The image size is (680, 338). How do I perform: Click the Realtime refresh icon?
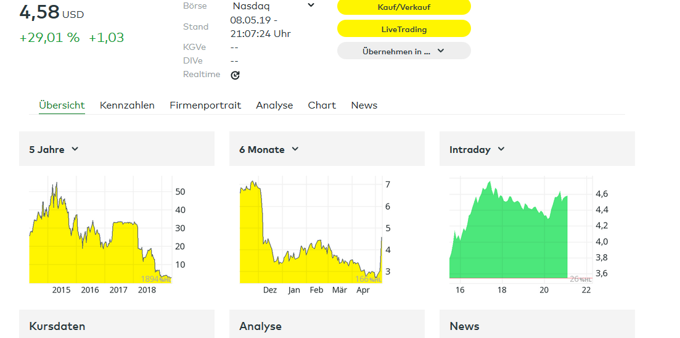(x=235, y=75)
